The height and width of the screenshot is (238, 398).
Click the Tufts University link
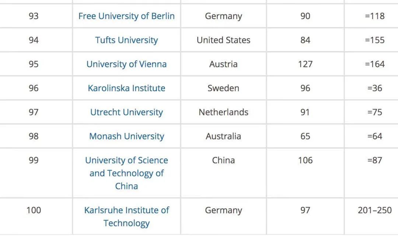126,40
